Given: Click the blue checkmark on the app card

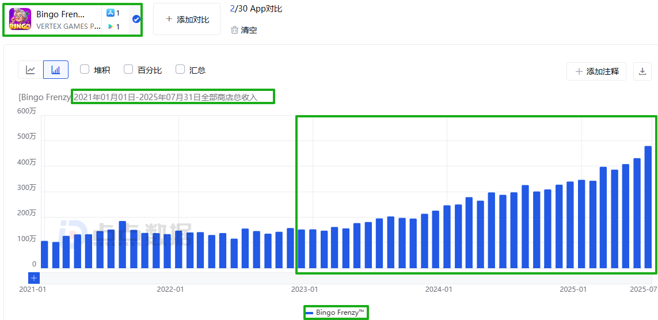Looking at the screenshot, I should [x=136, y=19].
